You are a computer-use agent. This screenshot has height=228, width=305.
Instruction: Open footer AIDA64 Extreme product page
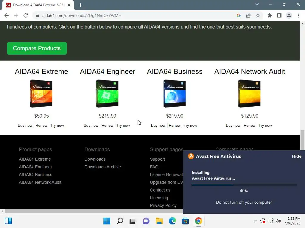35,159
